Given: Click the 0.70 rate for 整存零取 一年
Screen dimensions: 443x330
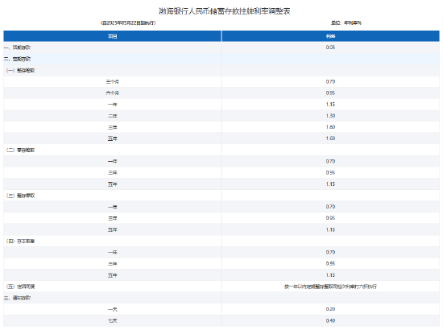Looking at the screenshot, I should (330, 207).
